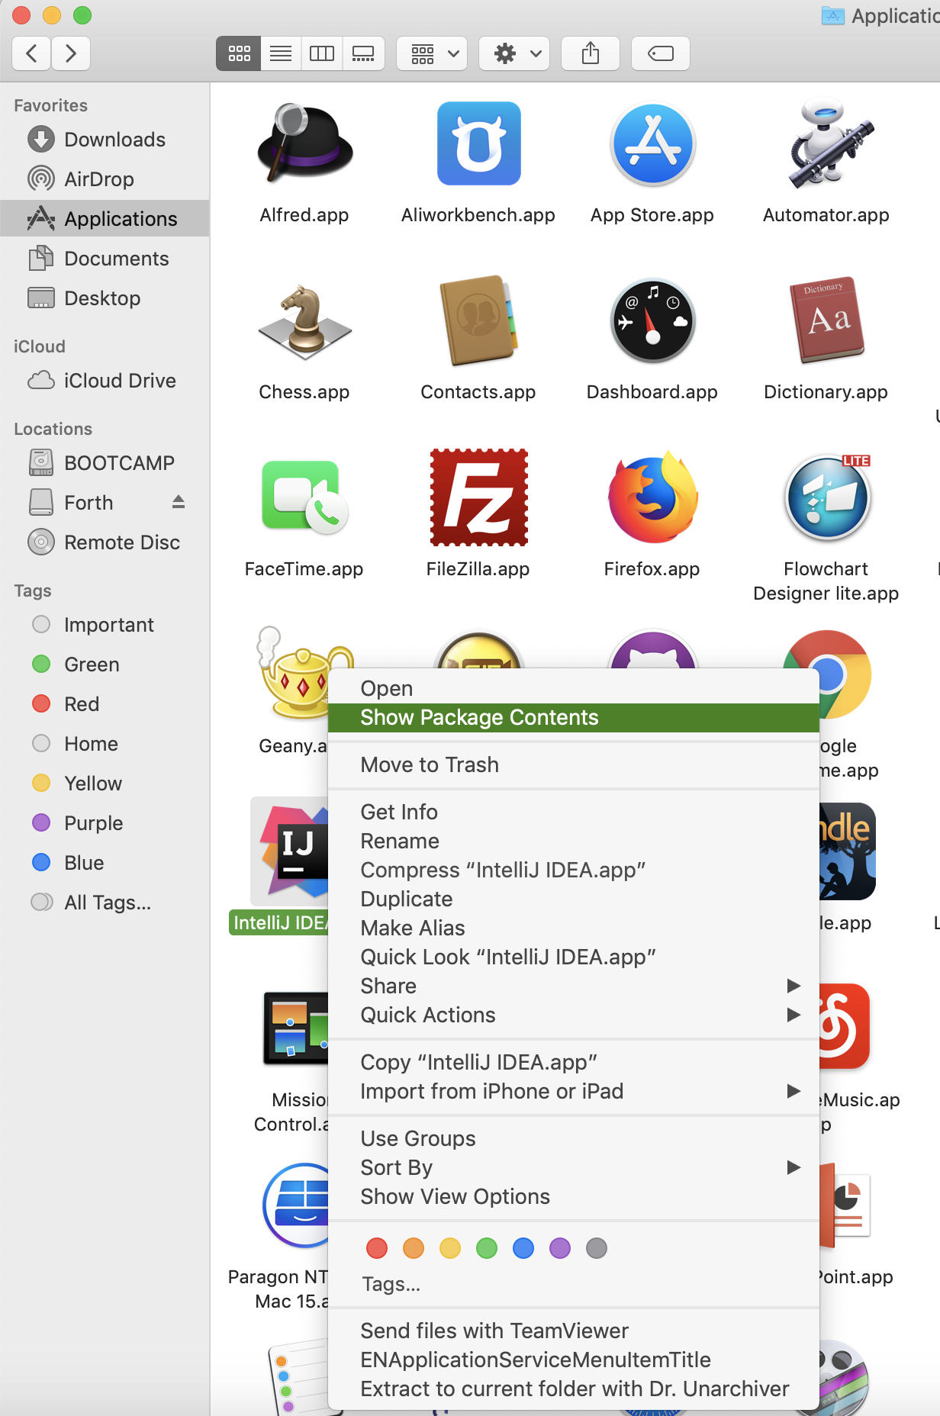This screenshot has height=1416, width=940.
Task: Open AirDrop in the sidebar
Action: [x=105, y=179]
